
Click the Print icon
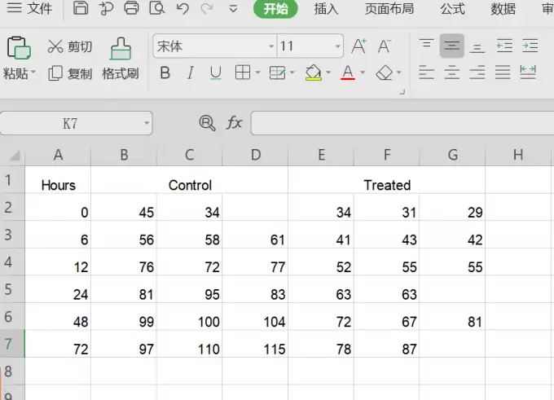131,8
